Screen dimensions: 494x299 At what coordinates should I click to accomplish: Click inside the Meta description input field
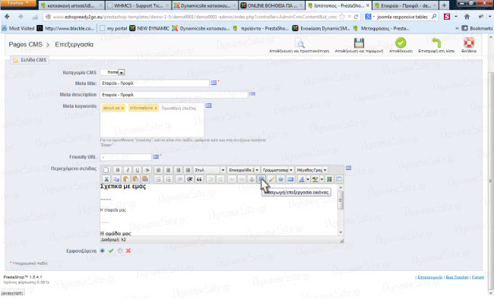(174, 94)
